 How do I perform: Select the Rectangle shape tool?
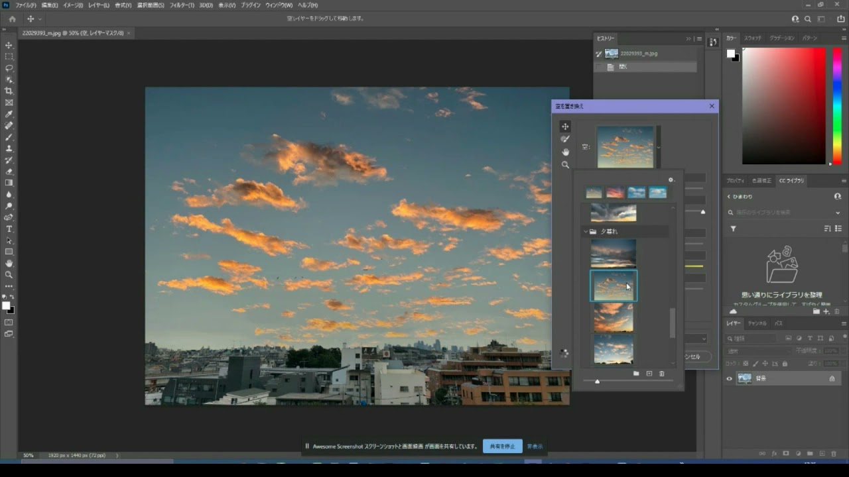pyautogui.click(x=9, y=252)
